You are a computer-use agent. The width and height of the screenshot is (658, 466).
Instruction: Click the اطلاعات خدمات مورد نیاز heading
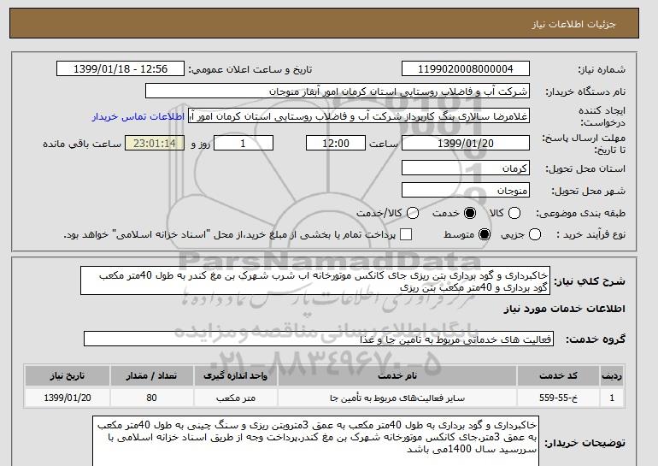564,309
